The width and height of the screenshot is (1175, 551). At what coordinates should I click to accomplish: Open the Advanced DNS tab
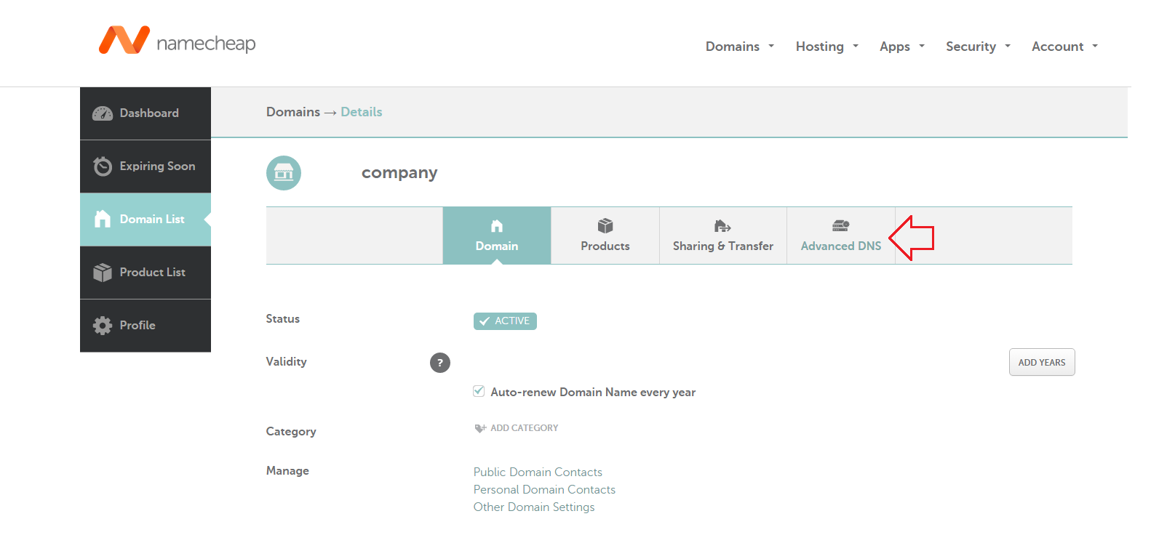tap(841, 236)
